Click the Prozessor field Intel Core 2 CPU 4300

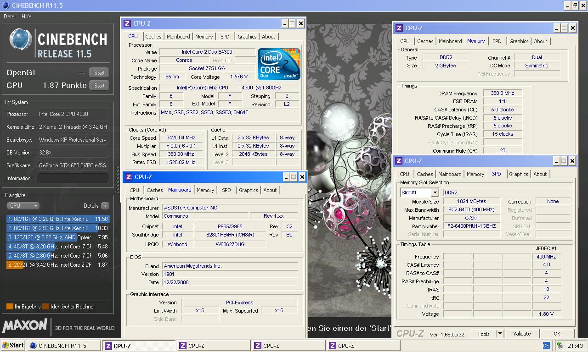[x=73, y=114]
